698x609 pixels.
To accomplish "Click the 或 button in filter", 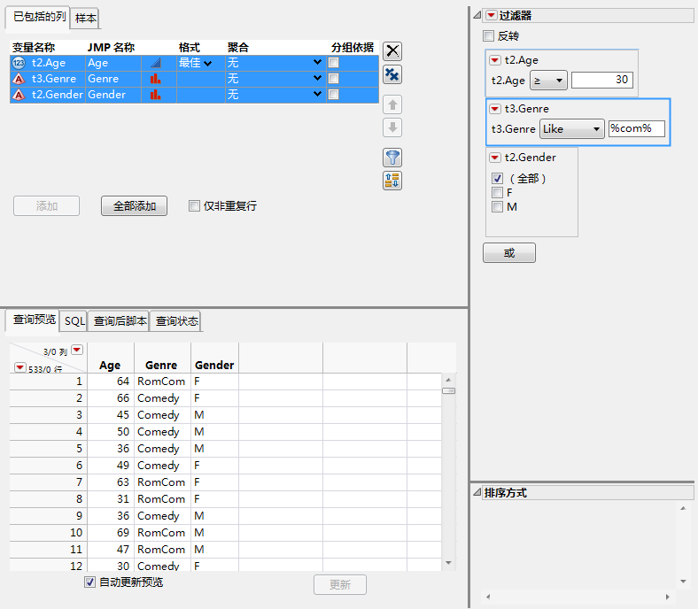I will (509, 252).
